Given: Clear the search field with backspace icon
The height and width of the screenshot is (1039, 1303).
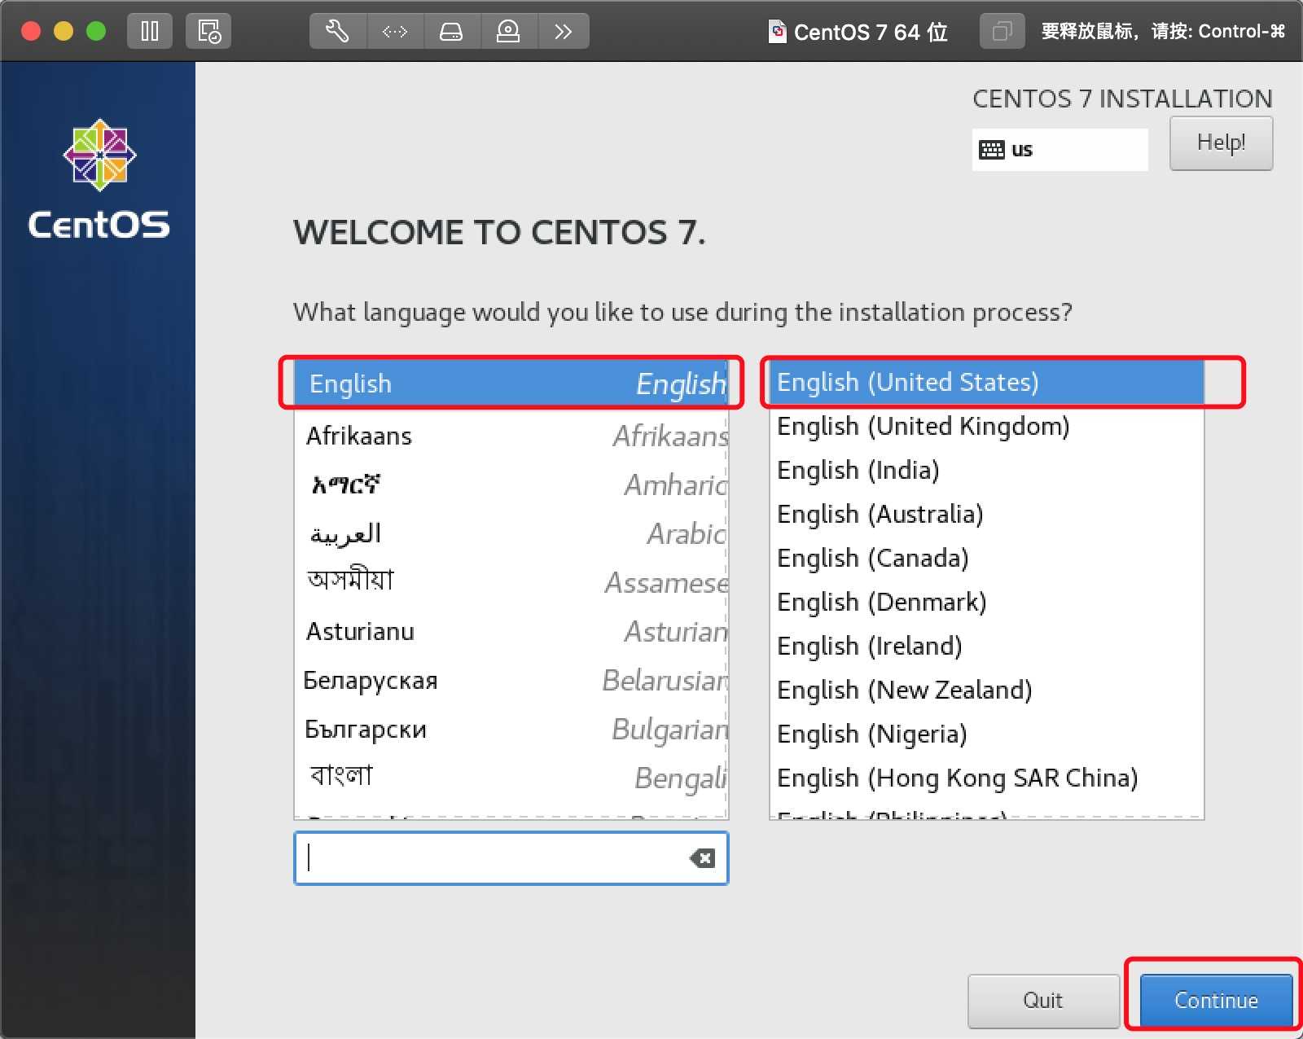Looking at the screenshot, I should pyautogui.click(x=702, y=858).
